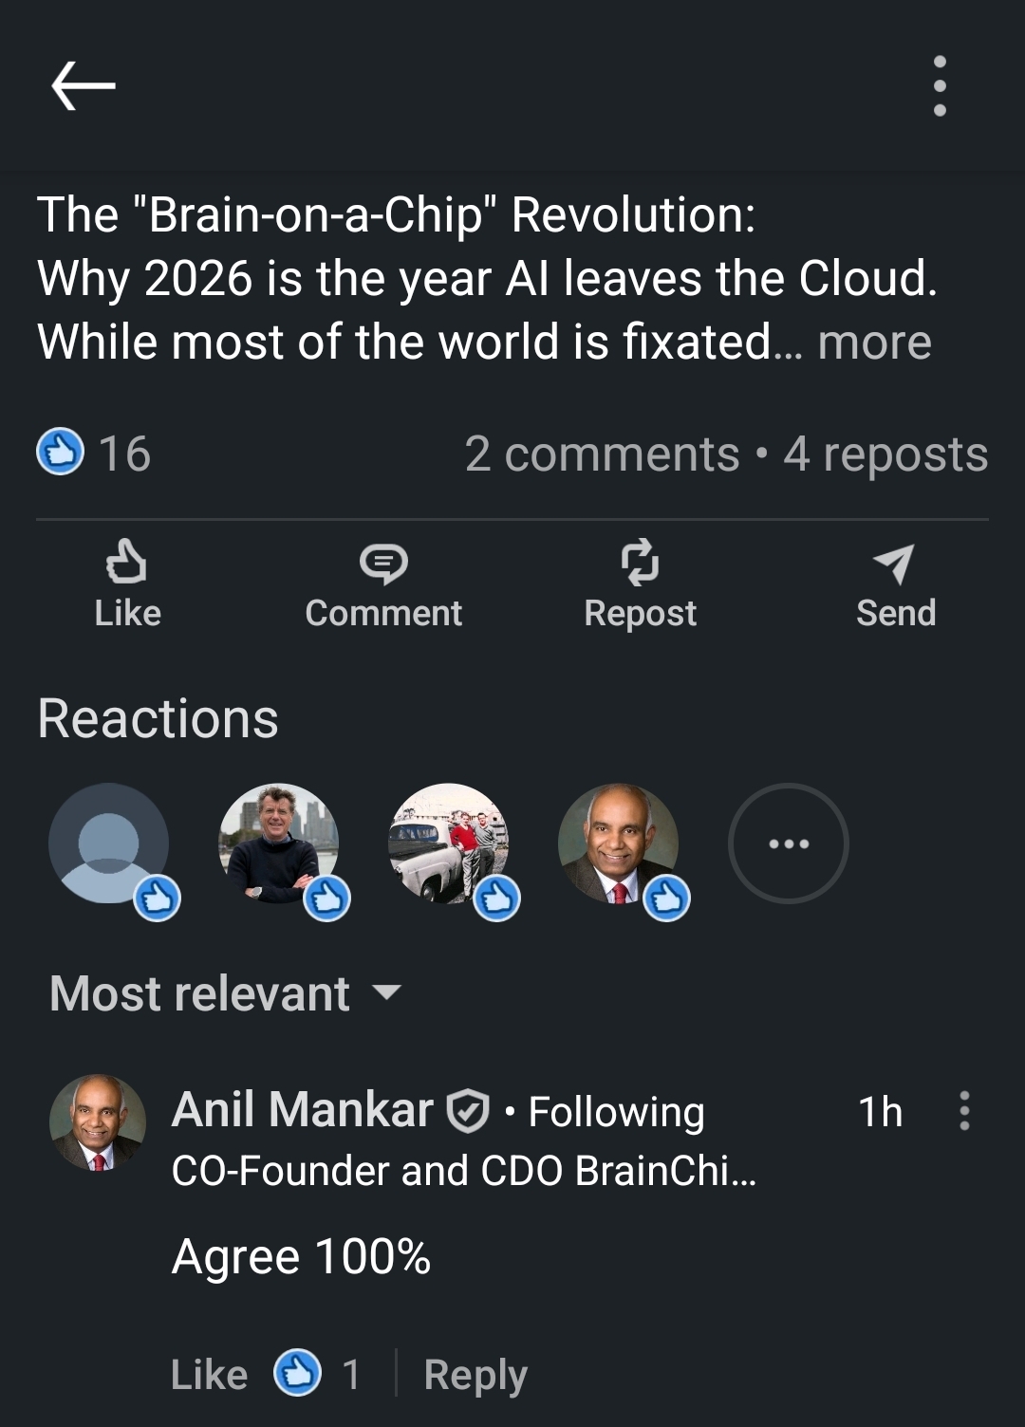Image resolution: width=1025 pixels, height=1427 pixels.
Task: View the 16 like reactions count
Action: pyautogui.click(x=95, y=453)
